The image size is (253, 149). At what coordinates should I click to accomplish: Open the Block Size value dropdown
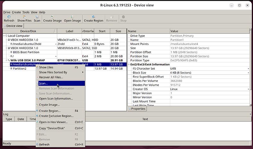coord(248,73)
